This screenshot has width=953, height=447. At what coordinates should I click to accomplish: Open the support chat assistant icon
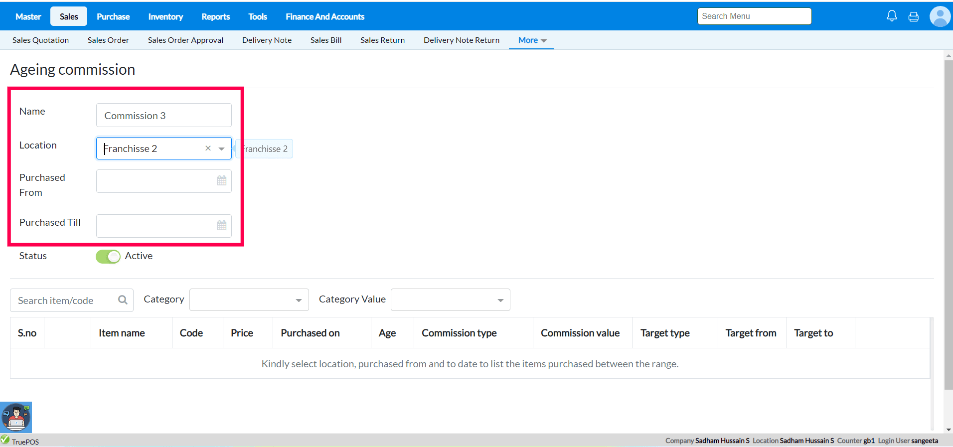click(16, 417)
